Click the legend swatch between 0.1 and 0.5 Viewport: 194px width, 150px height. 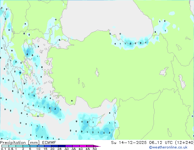(x=5, y=146)
